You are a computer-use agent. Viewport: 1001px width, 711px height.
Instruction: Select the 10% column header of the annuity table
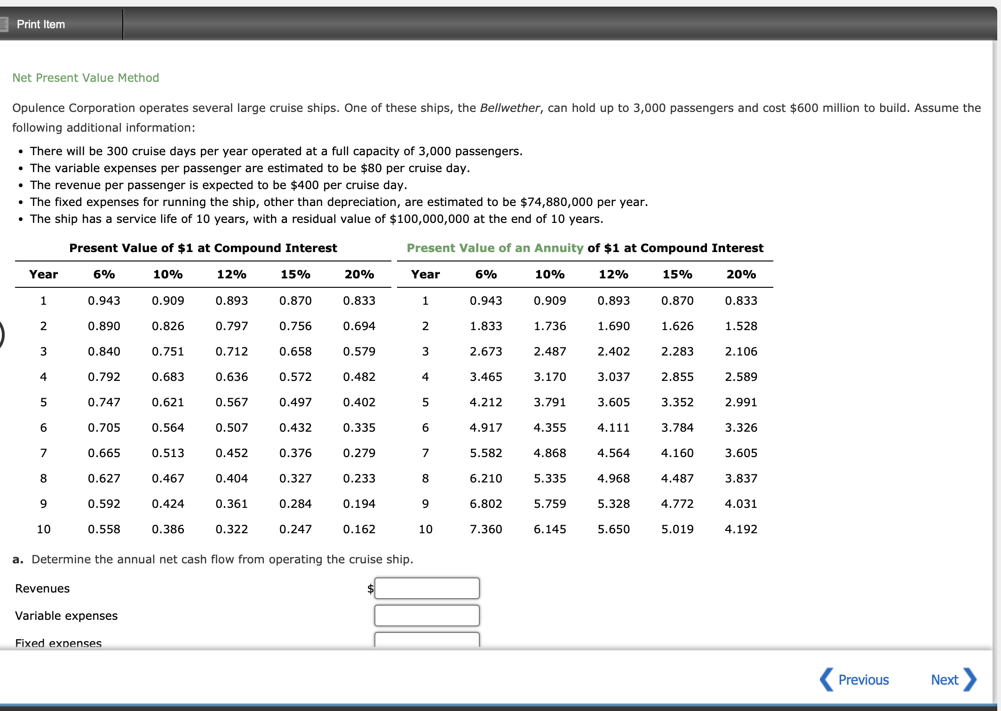(549, 274)
